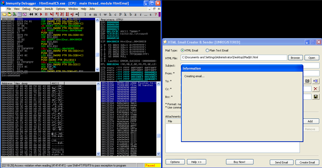The height and width of the screenshot is (168, 322).
Task: Select the Plain Text Email radio button
Action: coord(207,50)
